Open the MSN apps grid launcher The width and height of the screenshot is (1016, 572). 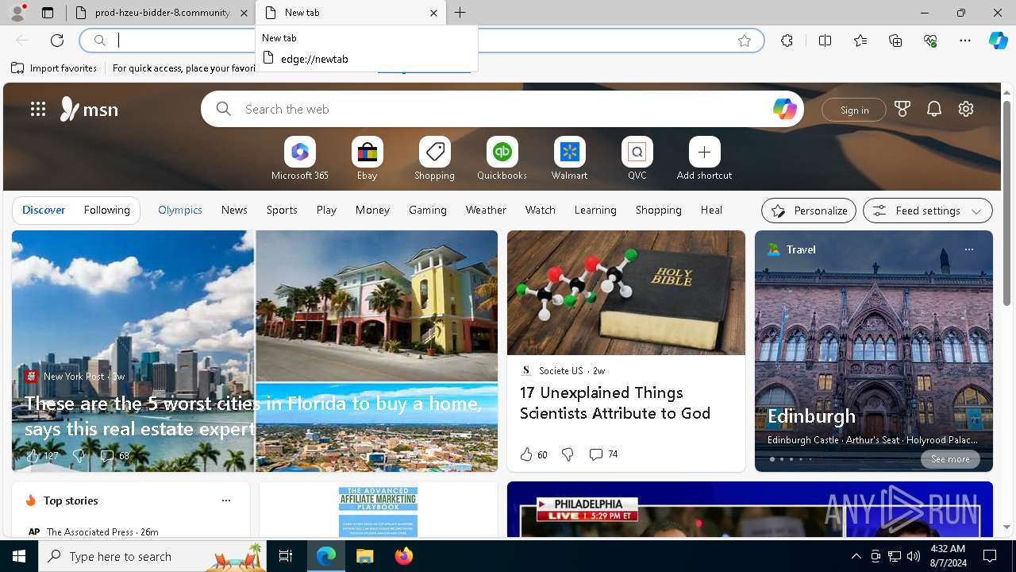[38, 109]
